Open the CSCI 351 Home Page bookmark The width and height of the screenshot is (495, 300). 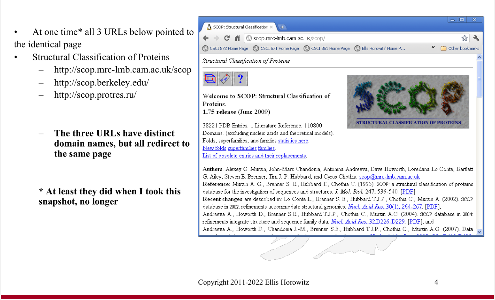coord(326,48)
